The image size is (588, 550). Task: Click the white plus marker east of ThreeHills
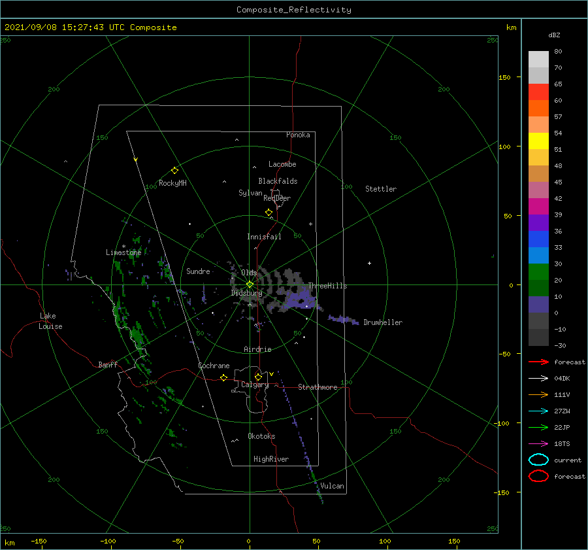point(369,263)
